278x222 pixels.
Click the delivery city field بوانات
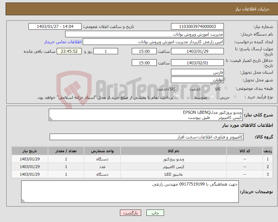(x=197, y=80)
